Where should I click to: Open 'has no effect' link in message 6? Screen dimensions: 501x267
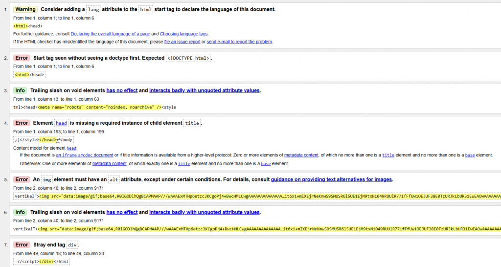[122, 212]
